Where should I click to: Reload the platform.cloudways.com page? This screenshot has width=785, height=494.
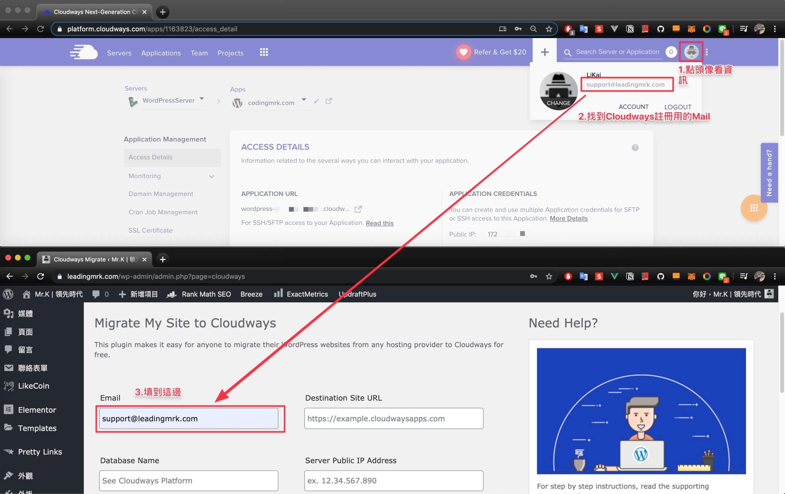click(x=40, y=29)
